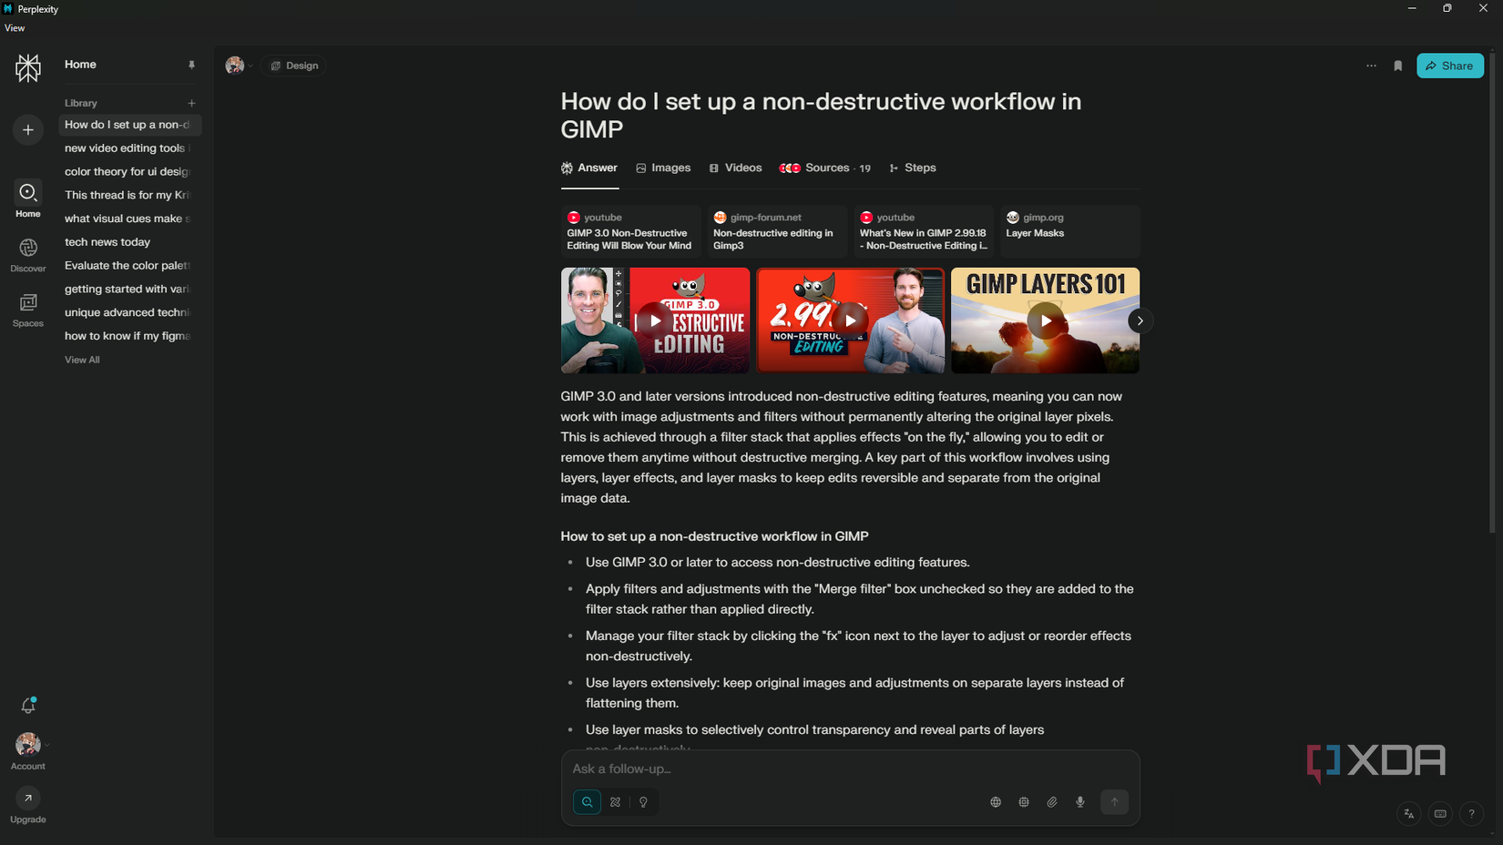Screen dimensions: 1503x845
Task: Open thread 'new video editing tools'
Action: point(128,148)
